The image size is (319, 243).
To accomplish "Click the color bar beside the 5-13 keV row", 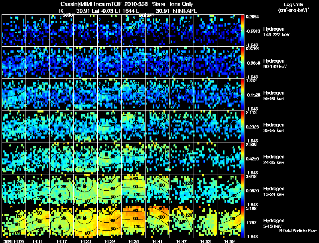I will [242, 222].
